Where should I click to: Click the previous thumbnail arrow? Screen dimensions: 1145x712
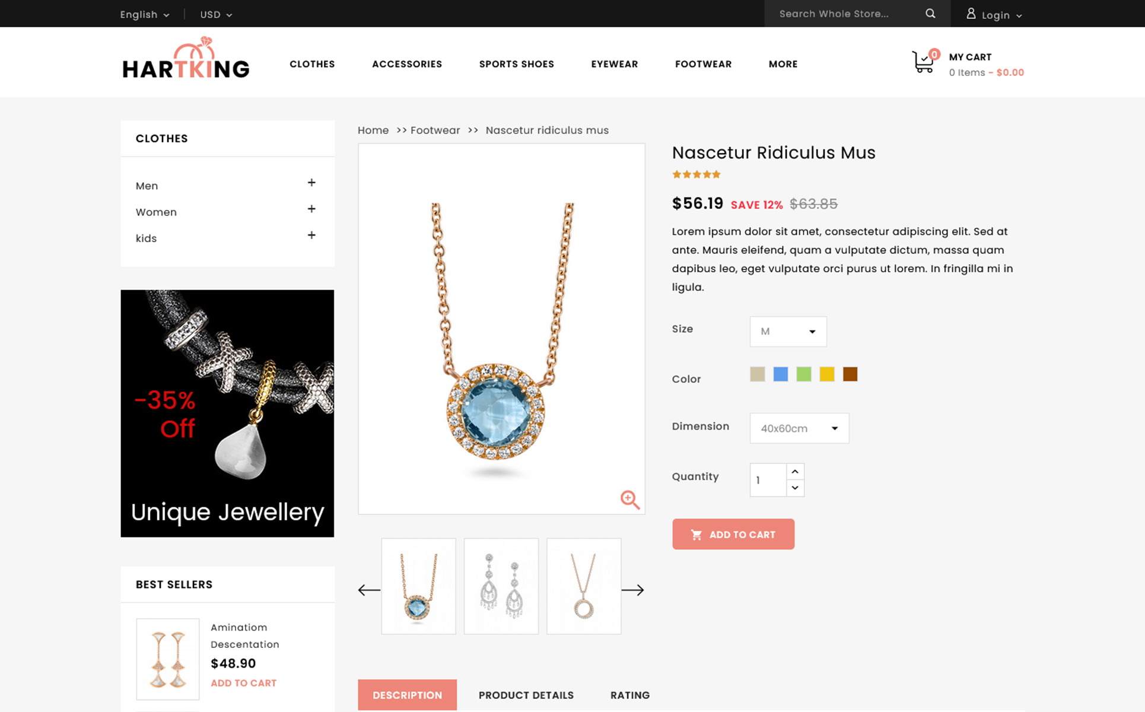[369, 590]
